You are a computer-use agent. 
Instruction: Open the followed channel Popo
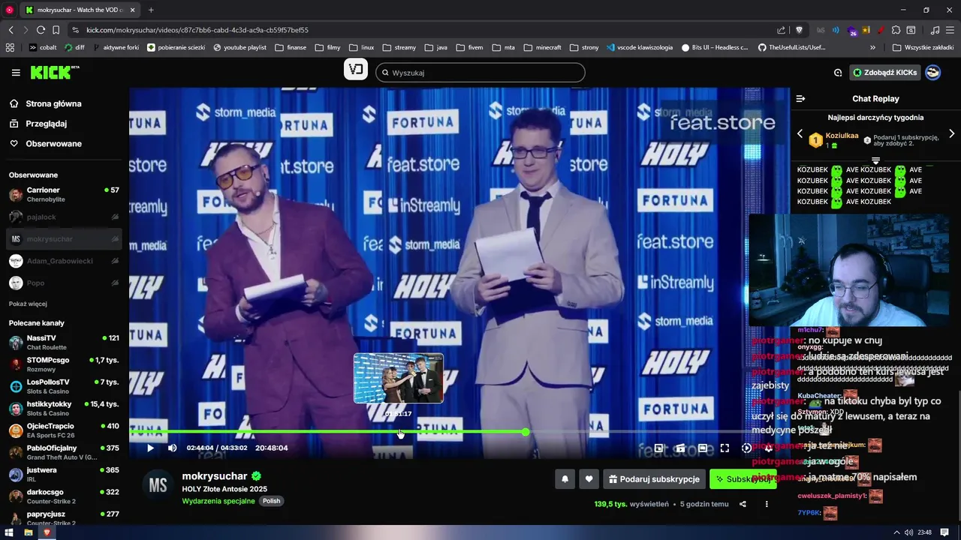[65, 283]
